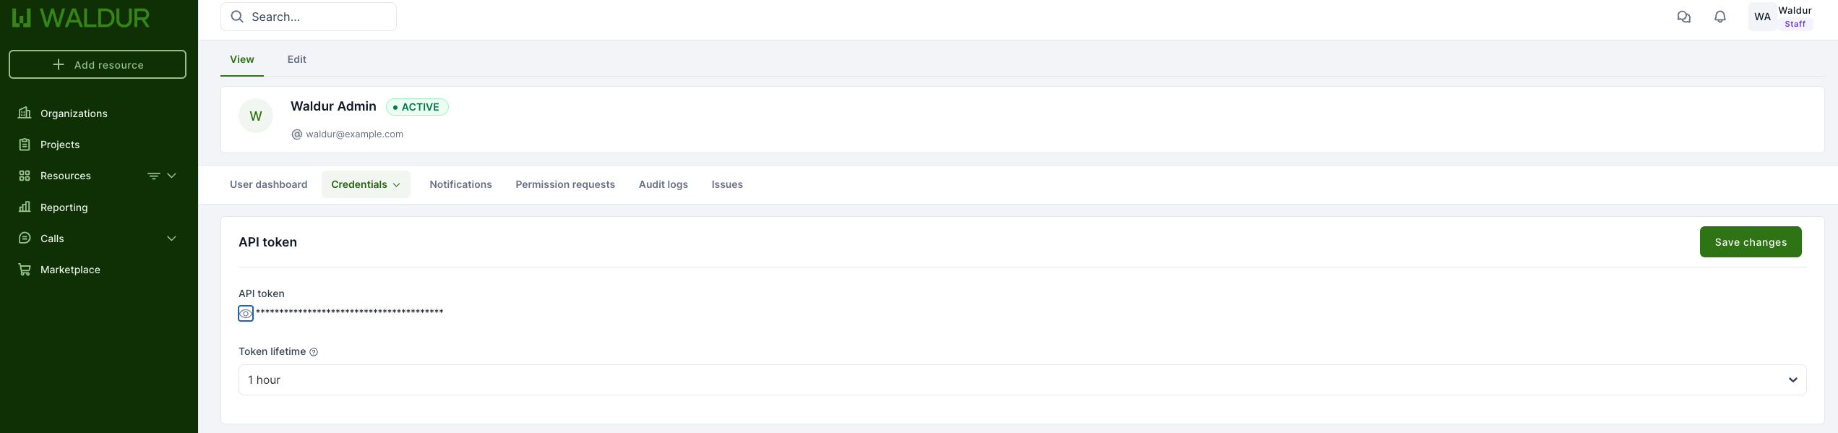Open the Permission requests tab

[564, 184]
